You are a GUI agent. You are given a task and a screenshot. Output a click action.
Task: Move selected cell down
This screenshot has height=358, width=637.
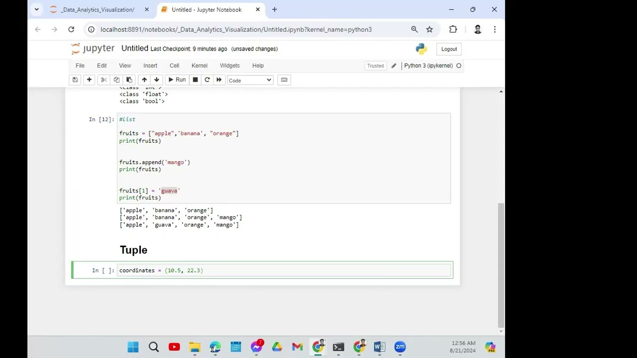coord(157,80)
